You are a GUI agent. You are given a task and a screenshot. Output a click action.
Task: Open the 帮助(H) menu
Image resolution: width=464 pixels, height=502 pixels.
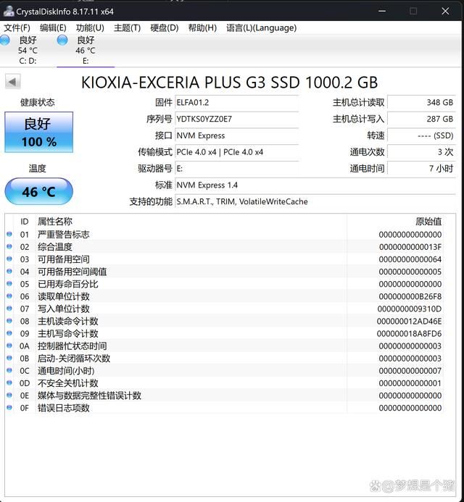coord(202,28)
